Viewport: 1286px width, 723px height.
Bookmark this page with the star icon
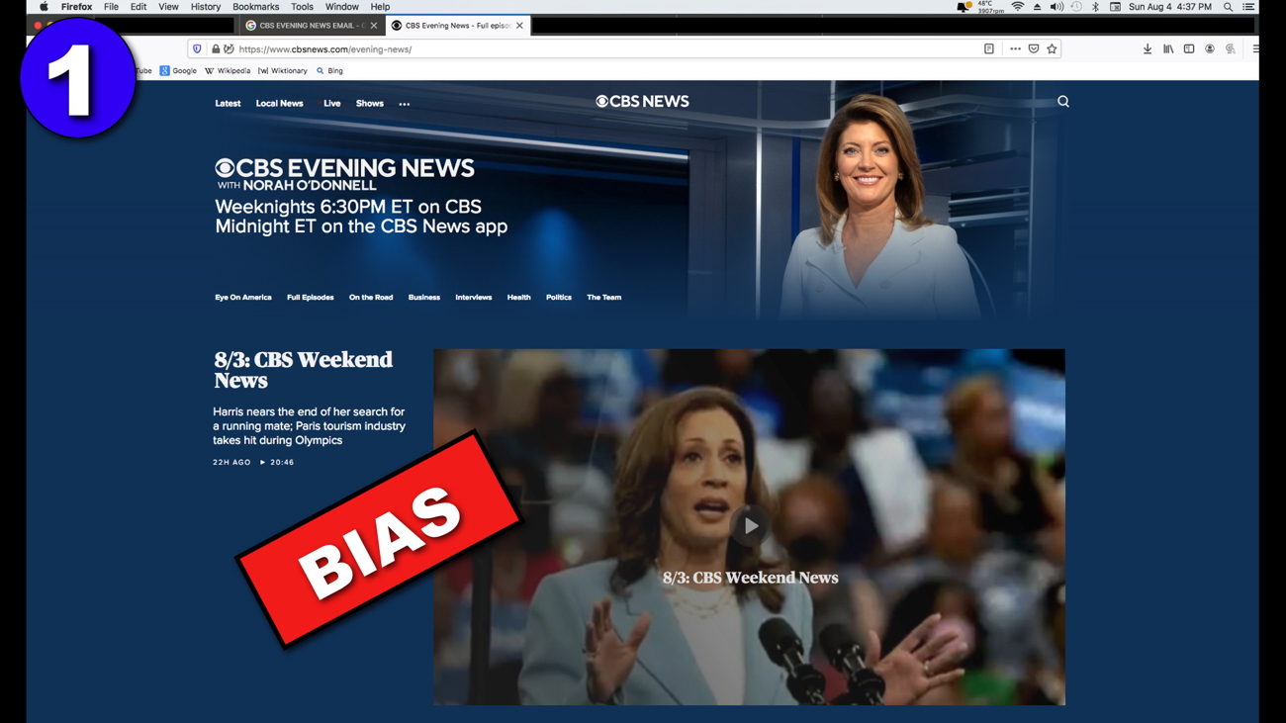(x=1053, y=48)
